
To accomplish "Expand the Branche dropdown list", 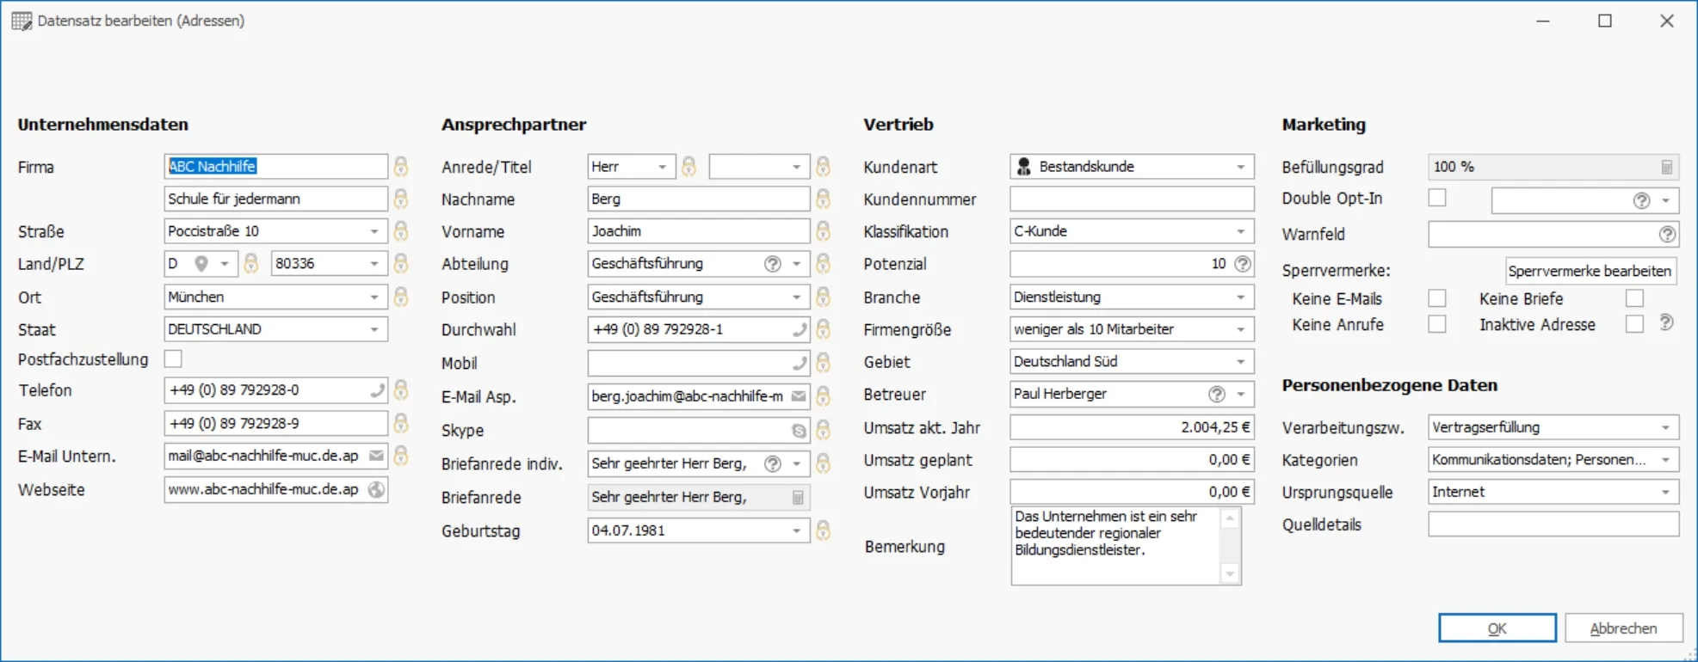I will coord(1240,297).
